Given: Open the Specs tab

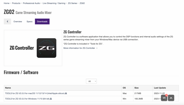Looking at the screenshot, I should click(x=29, y=21).
